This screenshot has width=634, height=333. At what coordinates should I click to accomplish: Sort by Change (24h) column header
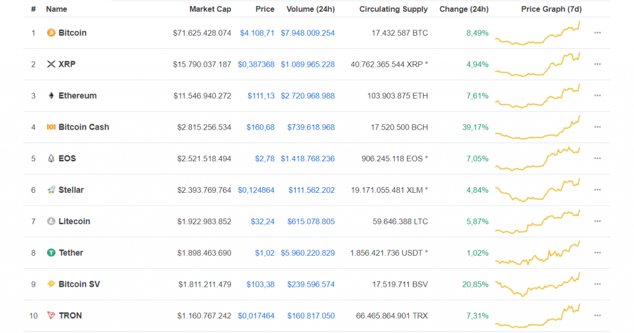[464, 9]
